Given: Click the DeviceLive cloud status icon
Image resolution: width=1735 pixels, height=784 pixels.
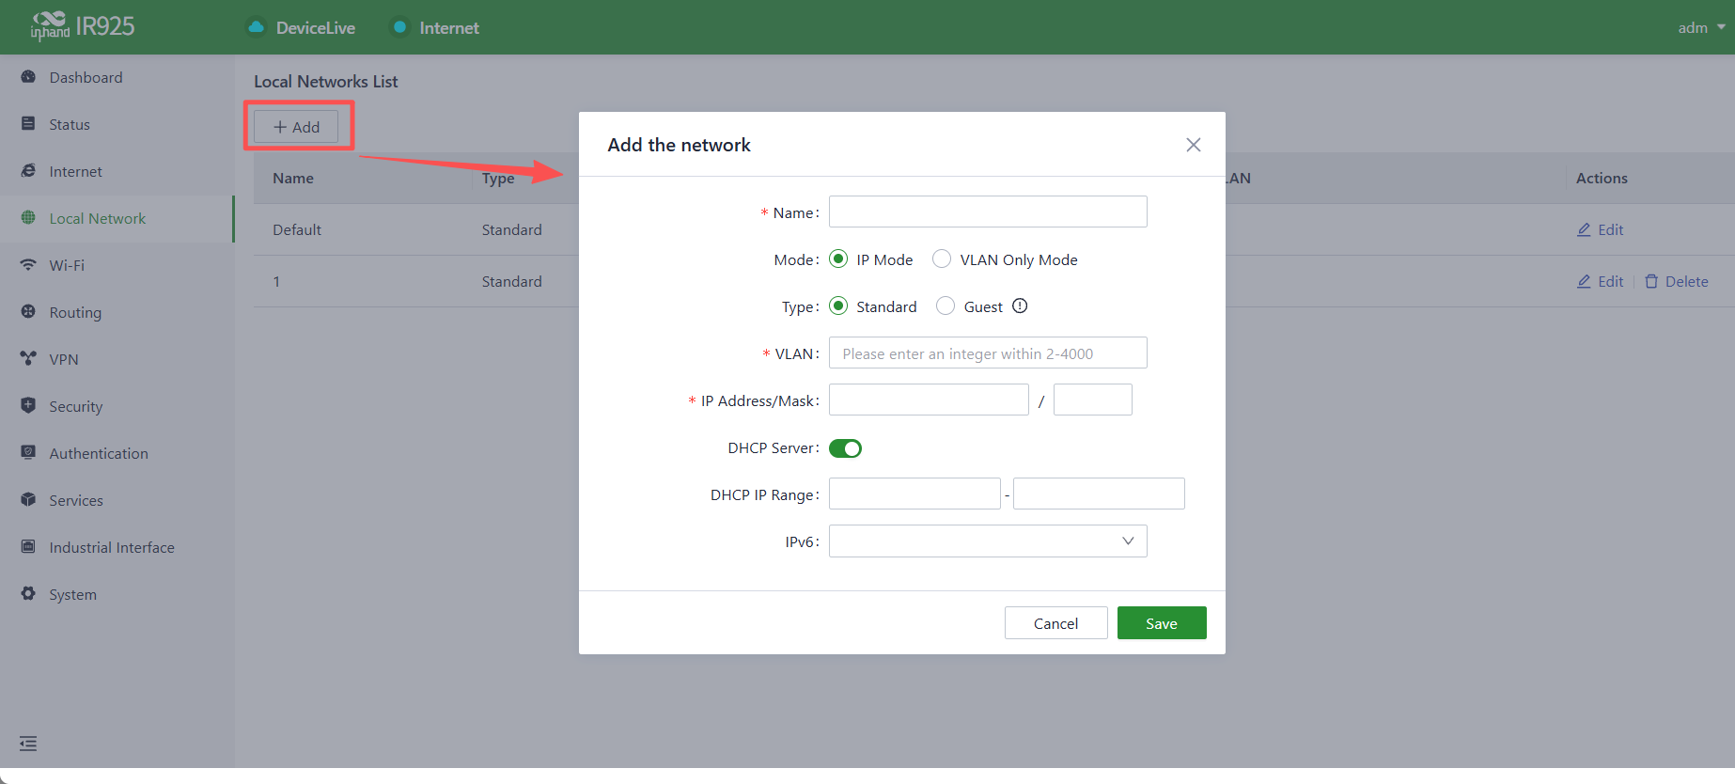Looking at the screenshot, I should point(256,27).
